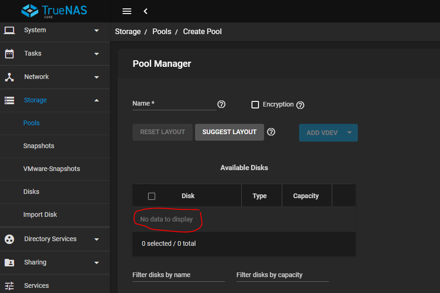Screen dimensions: 440x293
Task: Click help icon next to Suggest Layout
Action: click(271, 132)
